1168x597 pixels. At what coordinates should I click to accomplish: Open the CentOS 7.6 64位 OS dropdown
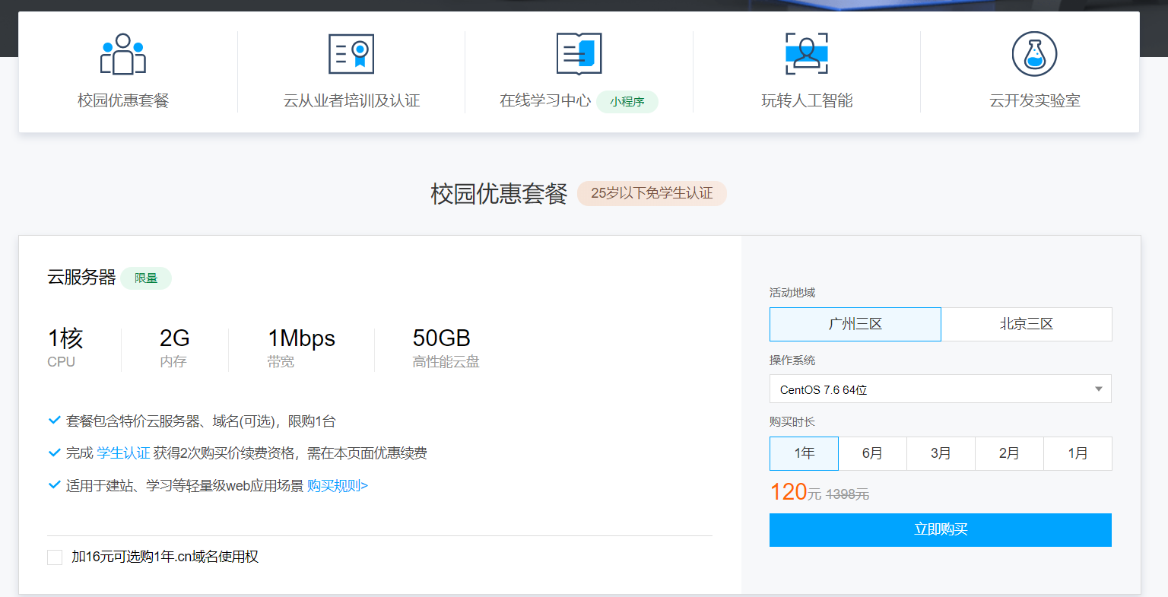[941, 389]
